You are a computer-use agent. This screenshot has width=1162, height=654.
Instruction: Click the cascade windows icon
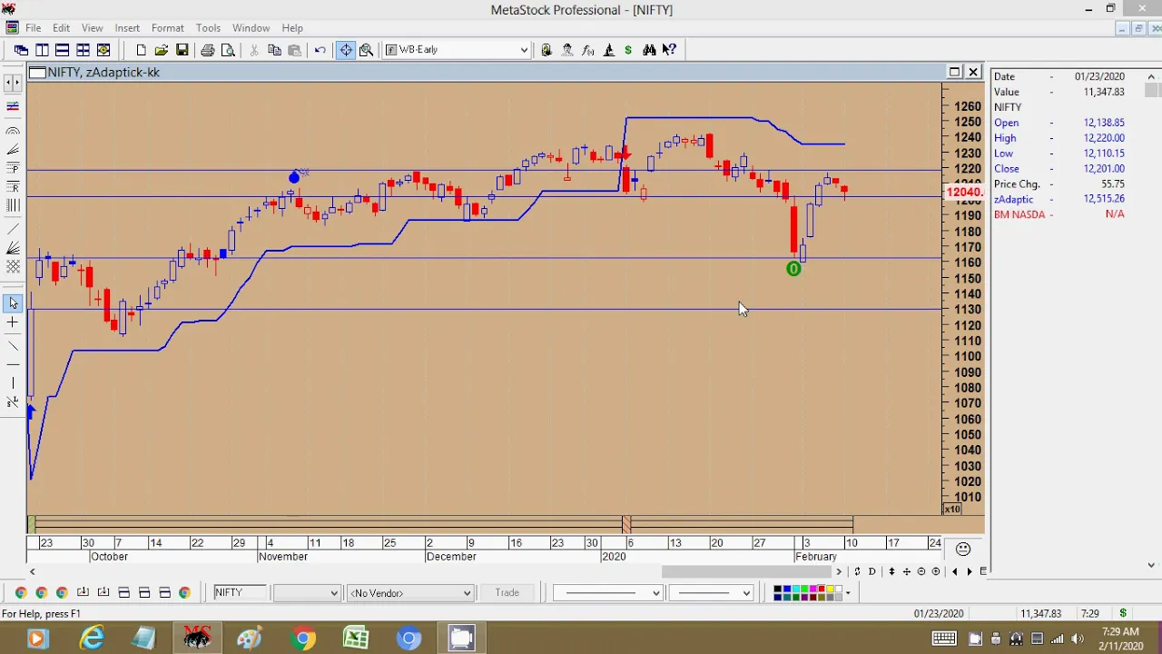[21, 50]
